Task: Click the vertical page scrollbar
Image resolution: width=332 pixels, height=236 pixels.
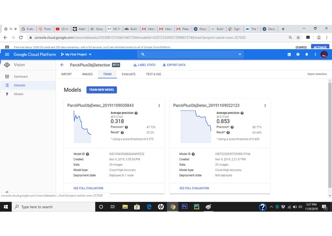Action: pos(330,135)
